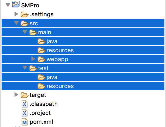This screenshot has width=166, height=127.
Task: Collapse the src folder
Action: point(16,23)
